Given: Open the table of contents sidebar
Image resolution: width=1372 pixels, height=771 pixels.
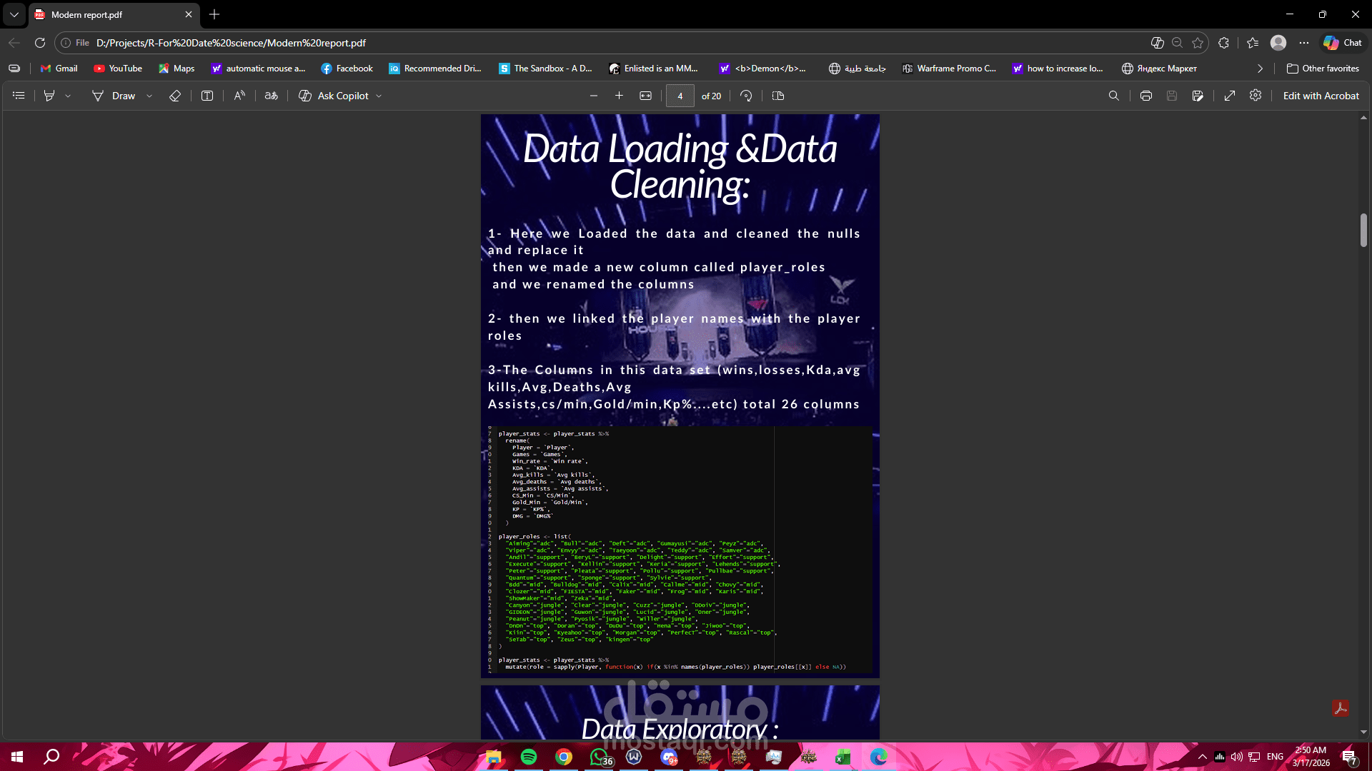Looking at the screenshot, I should click(19, 96).
